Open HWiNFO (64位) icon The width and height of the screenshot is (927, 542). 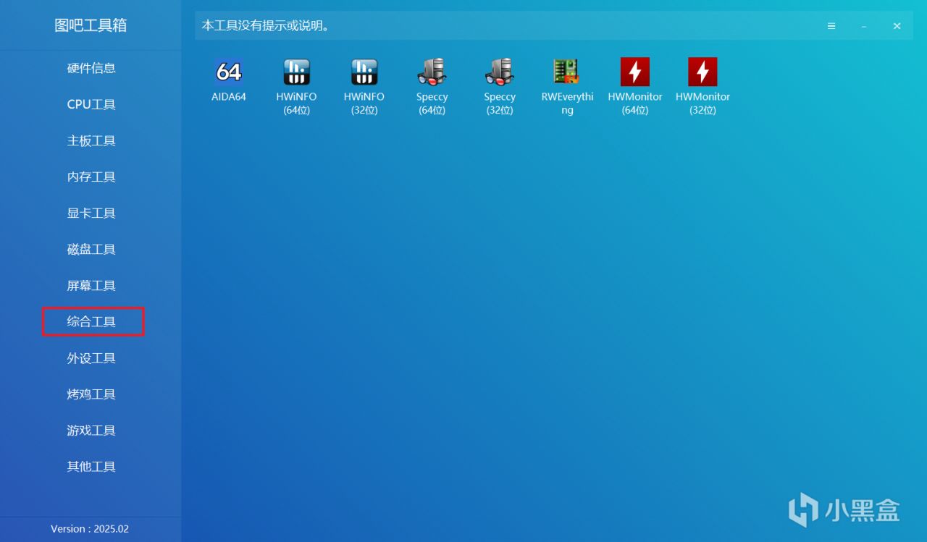[x=296, y=72]
